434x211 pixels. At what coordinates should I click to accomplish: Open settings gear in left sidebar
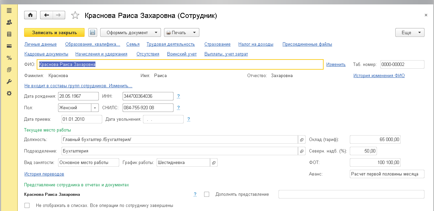9,93
